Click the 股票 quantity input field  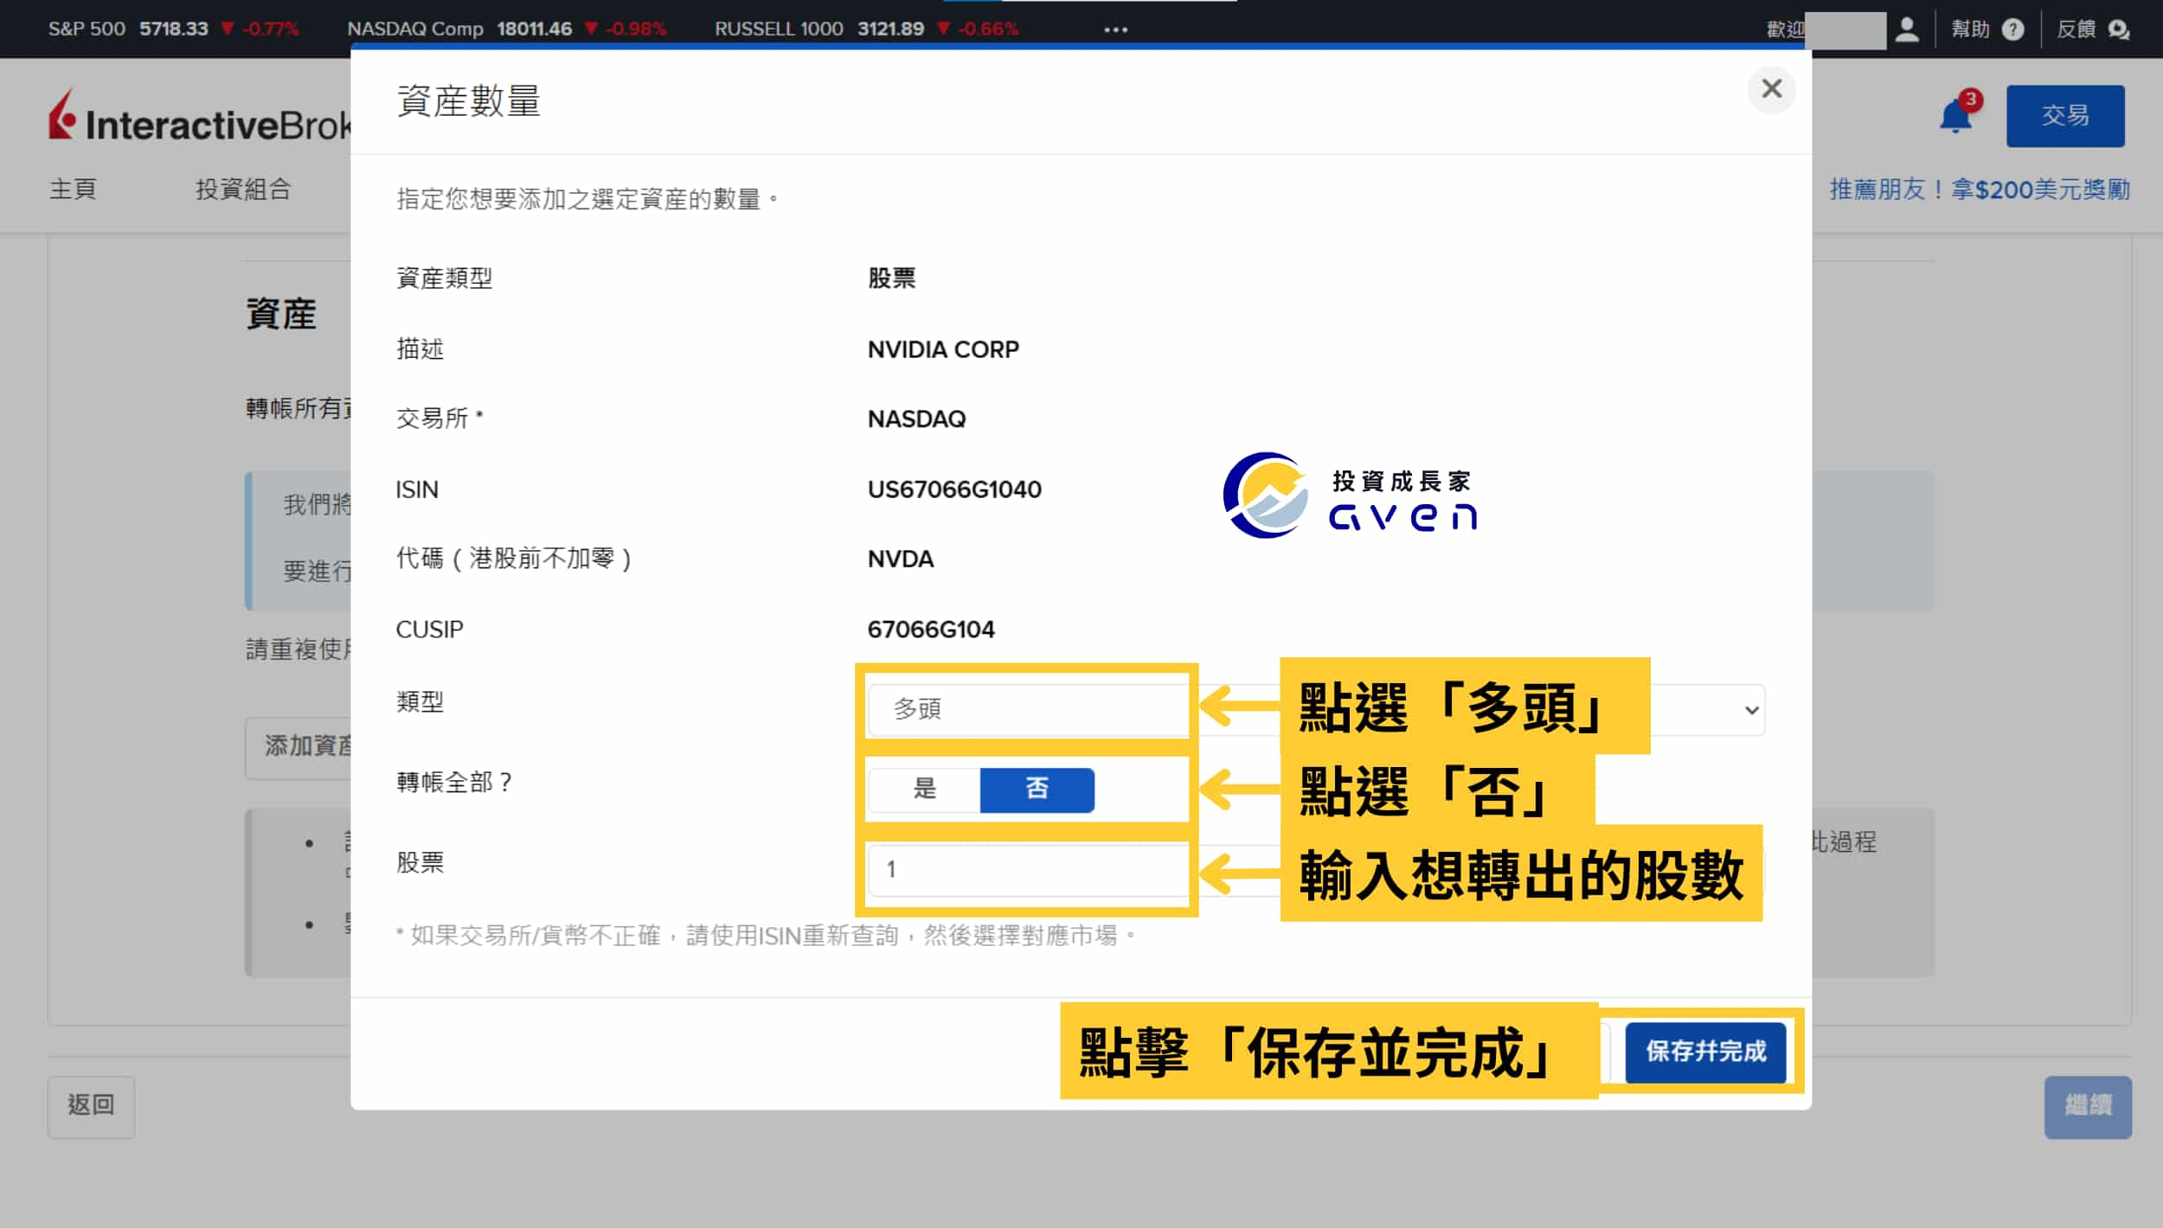tap(1316, 869)
